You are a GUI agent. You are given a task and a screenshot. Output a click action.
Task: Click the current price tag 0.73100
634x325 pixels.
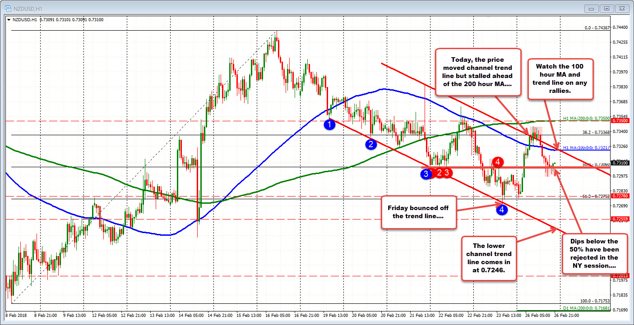pos(619,163)
